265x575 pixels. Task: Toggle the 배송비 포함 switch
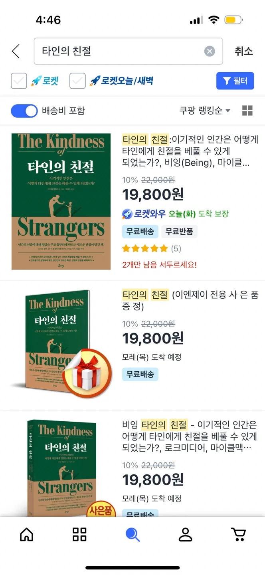point(24,111)
